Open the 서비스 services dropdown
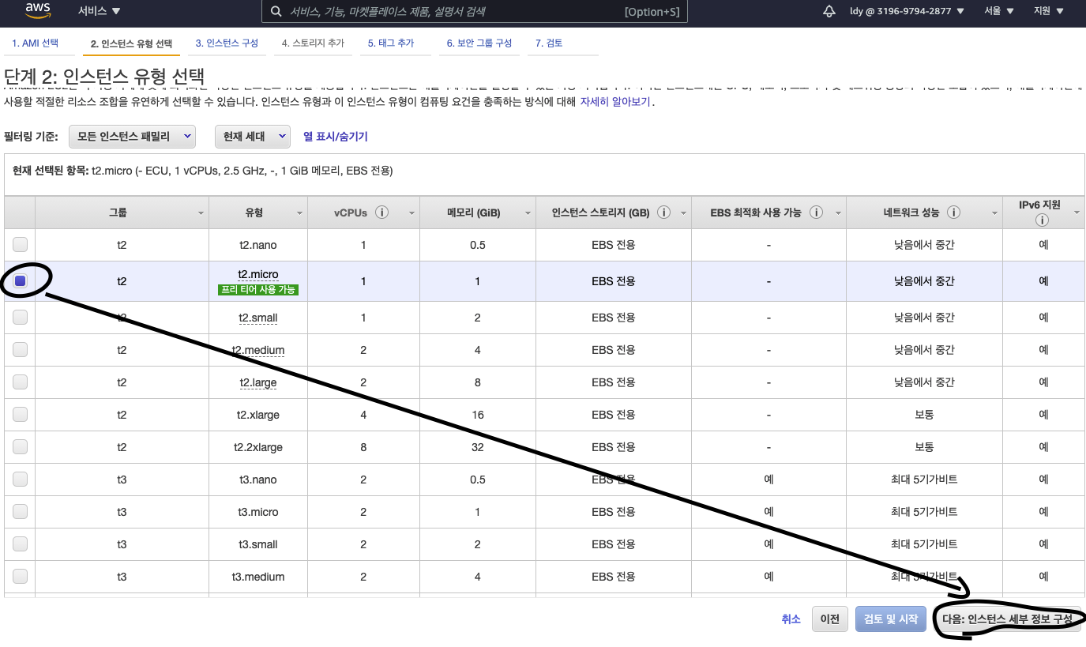Screen dimensions: 1086x647 tap(99, 11)
